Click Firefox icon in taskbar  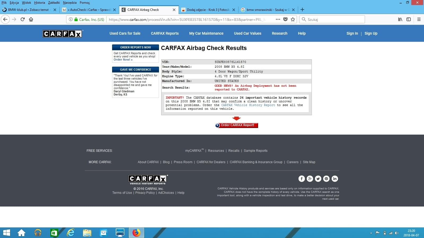click(x=136, y=233)
